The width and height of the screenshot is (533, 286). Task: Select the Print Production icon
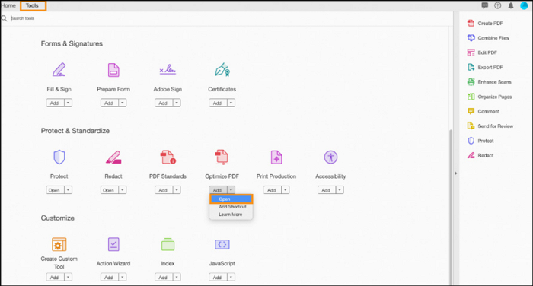[276, 157]
